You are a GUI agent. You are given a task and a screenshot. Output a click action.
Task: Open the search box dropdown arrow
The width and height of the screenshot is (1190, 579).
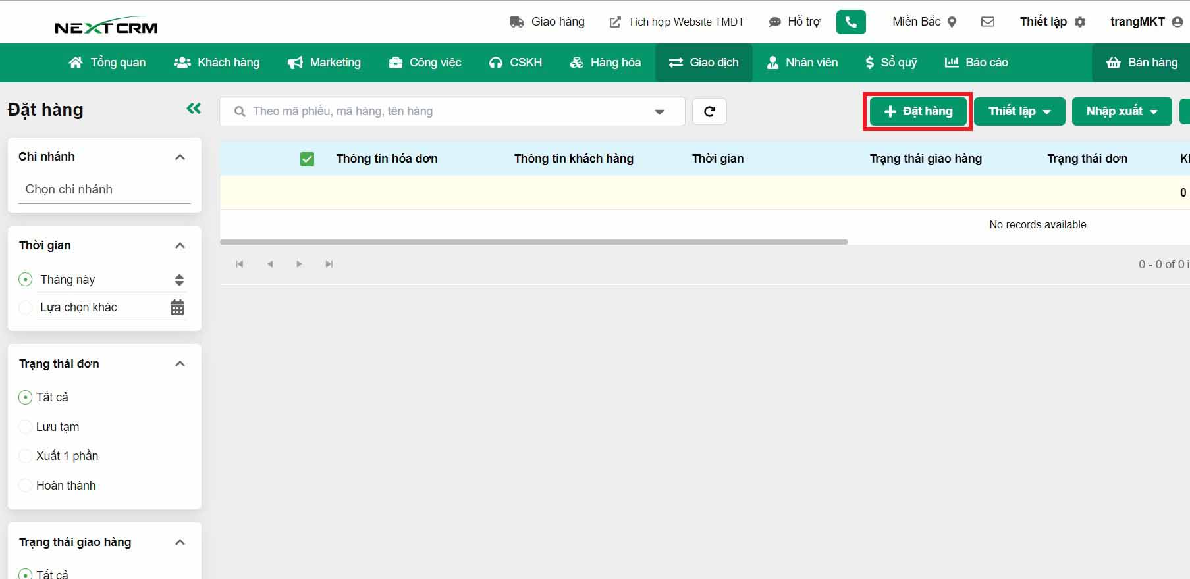[659, 112]
